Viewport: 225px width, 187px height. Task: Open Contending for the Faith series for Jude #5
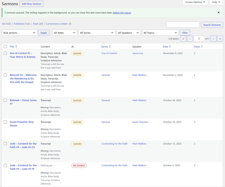(114, 144)
